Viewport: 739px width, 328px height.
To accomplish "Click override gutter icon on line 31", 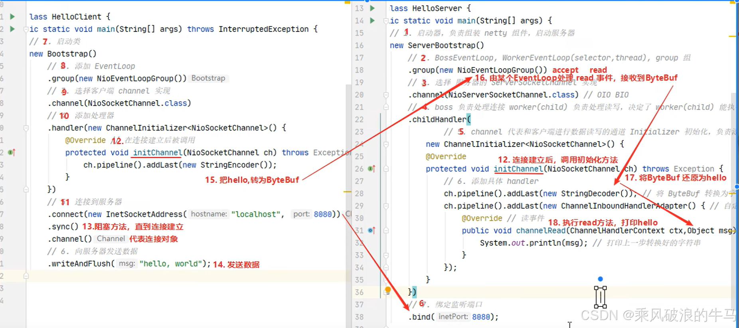I will tap(371, 230).
